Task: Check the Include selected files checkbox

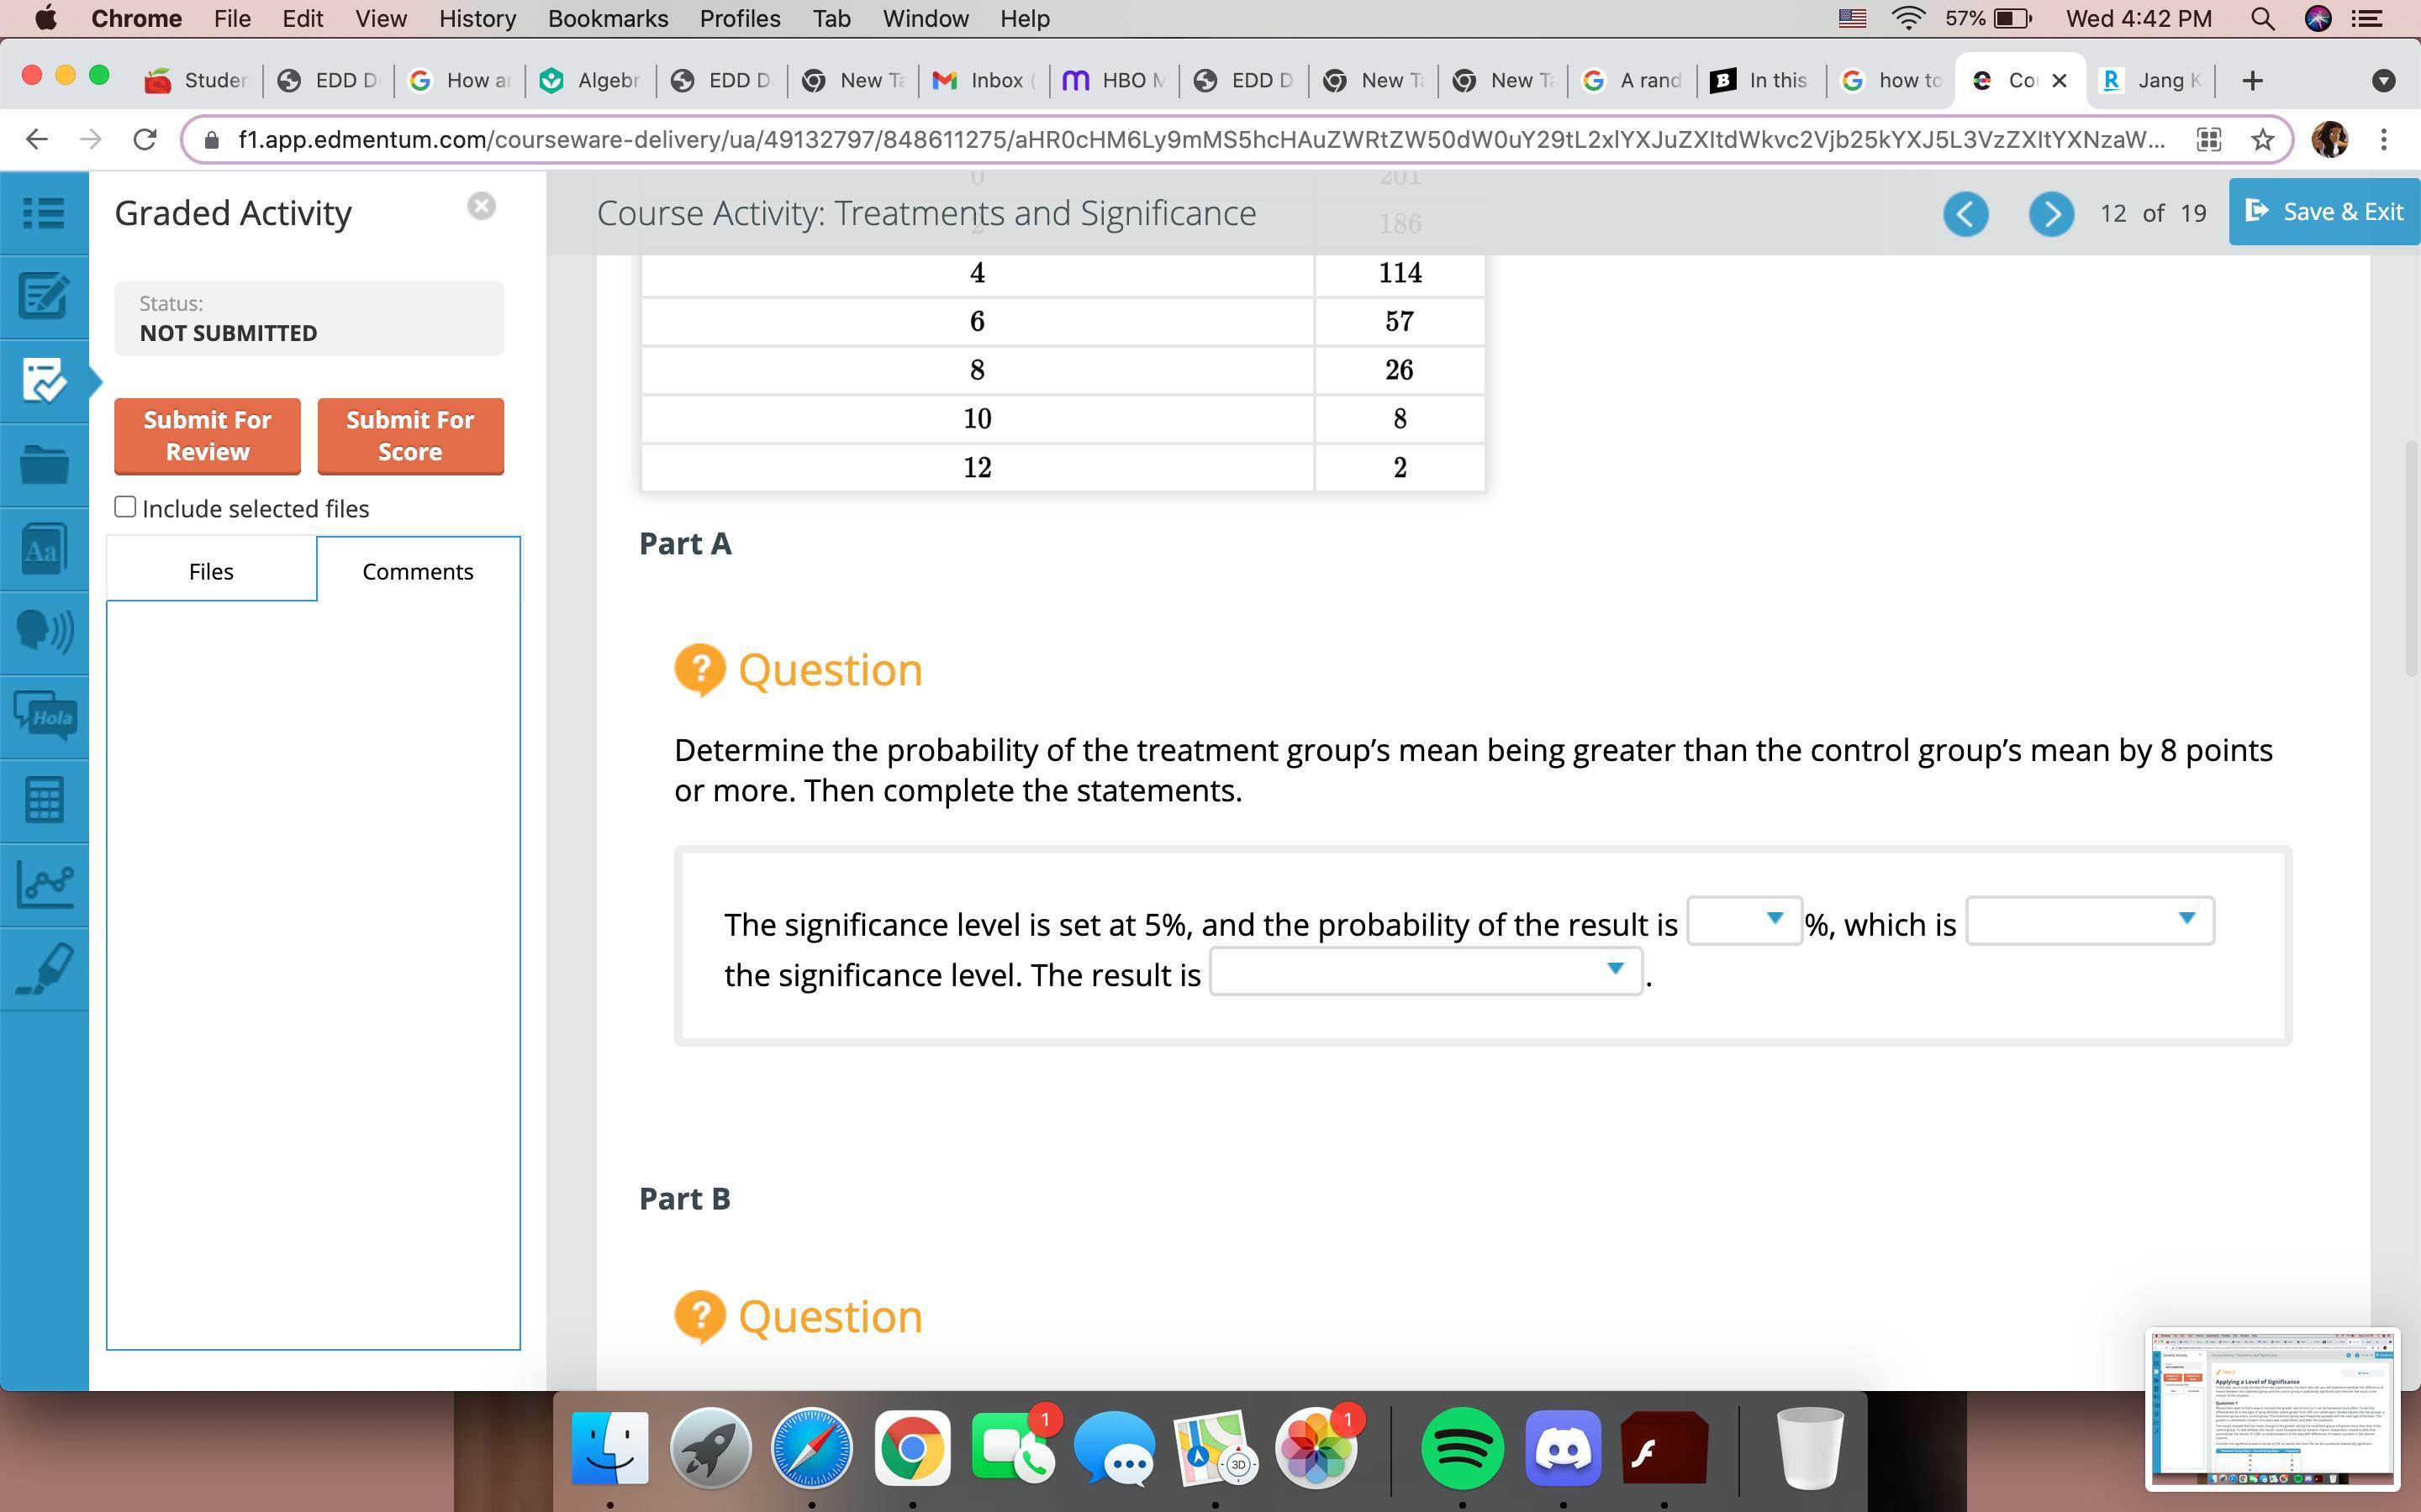Action: click(x=125, y=507)
